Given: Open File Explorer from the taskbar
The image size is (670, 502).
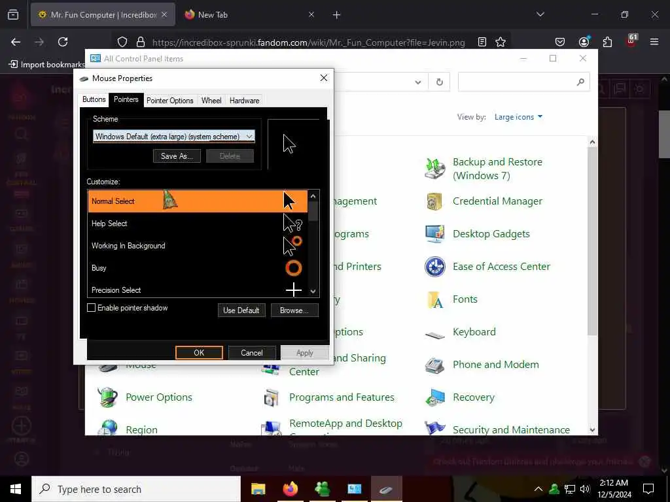Looking at the screenshot, I should (258, 489).
